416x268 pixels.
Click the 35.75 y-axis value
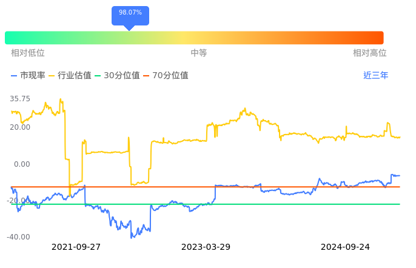click(x=20, y=99)
